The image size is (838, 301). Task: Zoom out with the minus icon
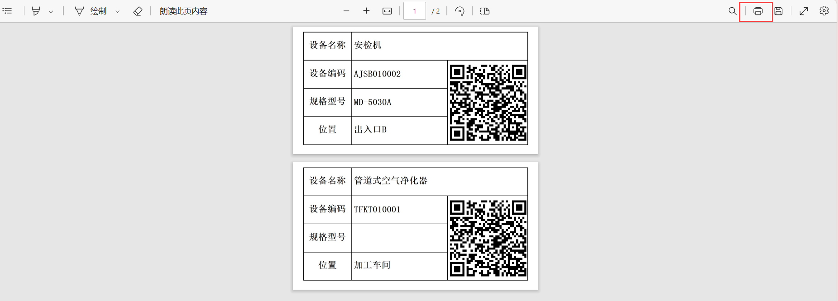[x=346, y=11]
